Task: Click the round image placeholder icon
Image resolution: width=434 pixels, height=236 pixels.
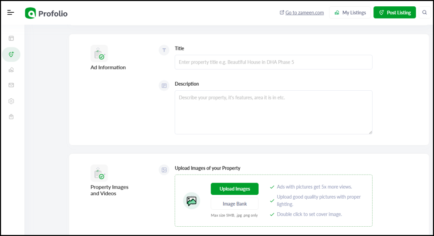Action: (x=192, y=201)
